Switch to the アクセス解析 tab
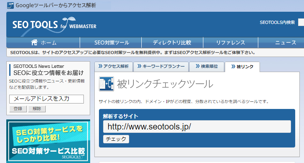Viewport: 304px width, 163px height. (x=114, y=67)
